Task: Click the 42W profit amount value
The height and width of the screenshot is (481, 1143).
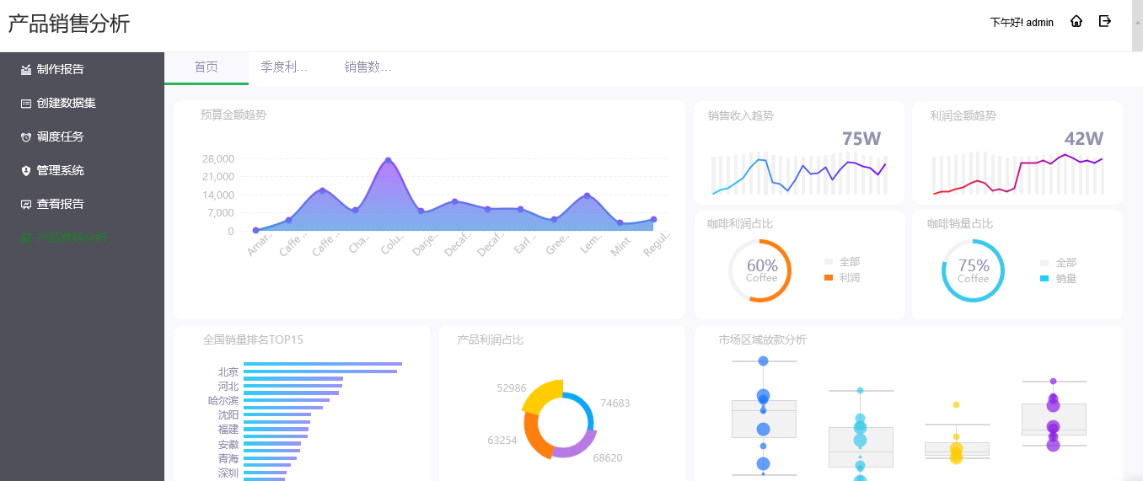Action: [1084, 139]
